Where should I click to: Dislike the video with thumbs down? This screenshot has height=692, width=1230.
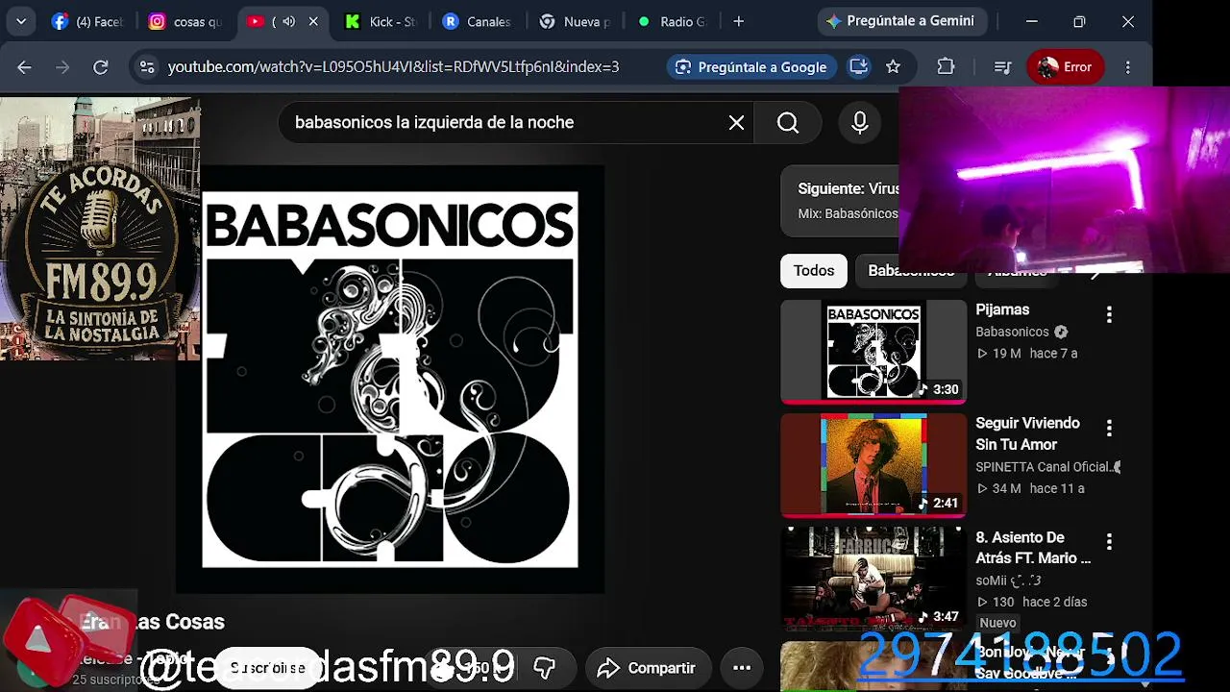(x=545, y=668)
